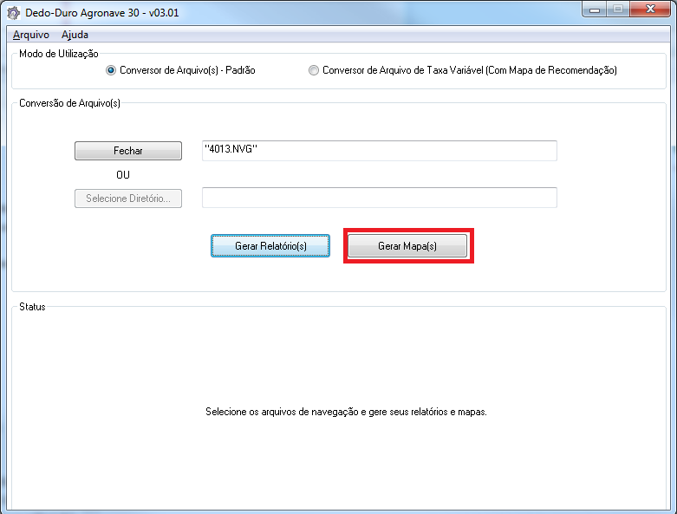Minimize the Dedo-Duro Agronave window
Viewport: 677px width, 514px height.
(x=595, y=10)
